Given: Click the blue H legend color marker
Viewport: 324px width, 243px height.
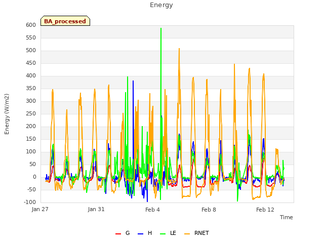Looking at the screenshot, I should point(140,234).
